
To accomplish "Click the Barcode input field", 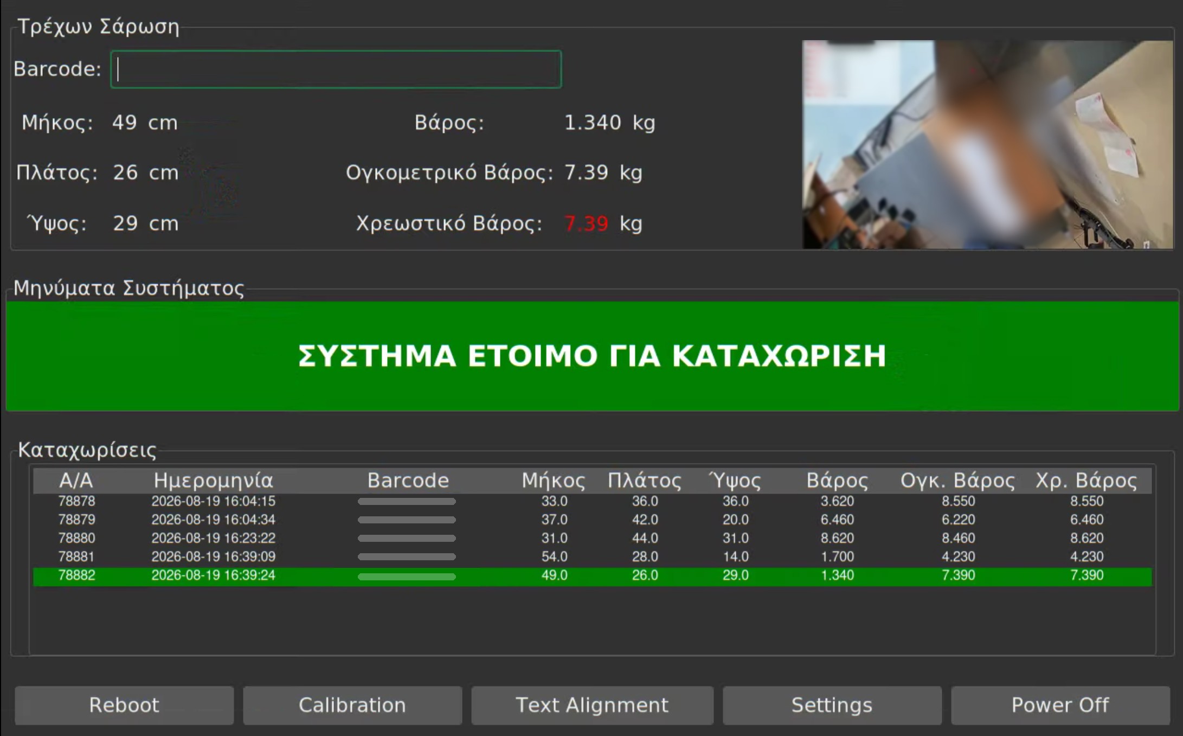I will click(336, 69).
